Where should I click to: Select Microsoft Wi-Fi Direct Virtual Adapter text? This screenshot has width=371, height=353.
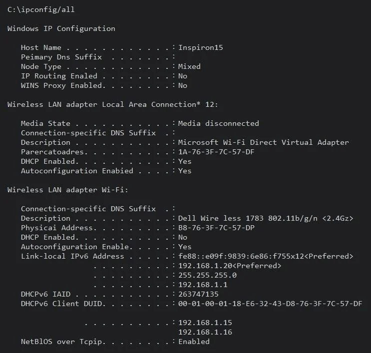[x=263, y=142]
